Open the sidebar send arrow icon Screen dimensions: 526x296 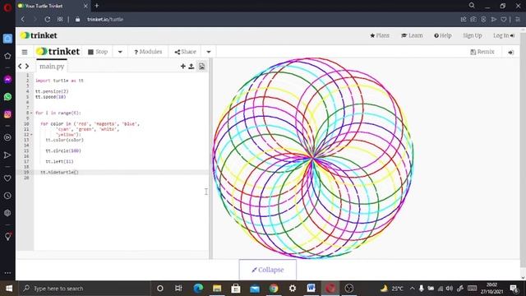coord(7,155)
